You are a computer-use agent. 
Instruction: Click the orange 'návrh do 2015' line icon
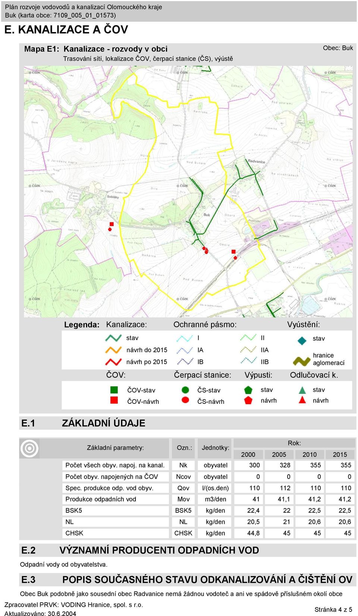pyautogui.click(x=113, y=350)
